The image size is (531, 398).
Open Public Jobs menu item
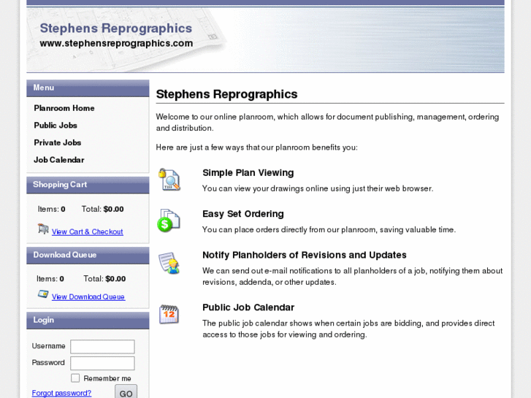[x=56, y=126]
